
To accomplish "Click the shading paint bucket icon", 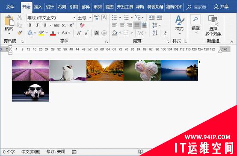I will click(x=115, y=33).
